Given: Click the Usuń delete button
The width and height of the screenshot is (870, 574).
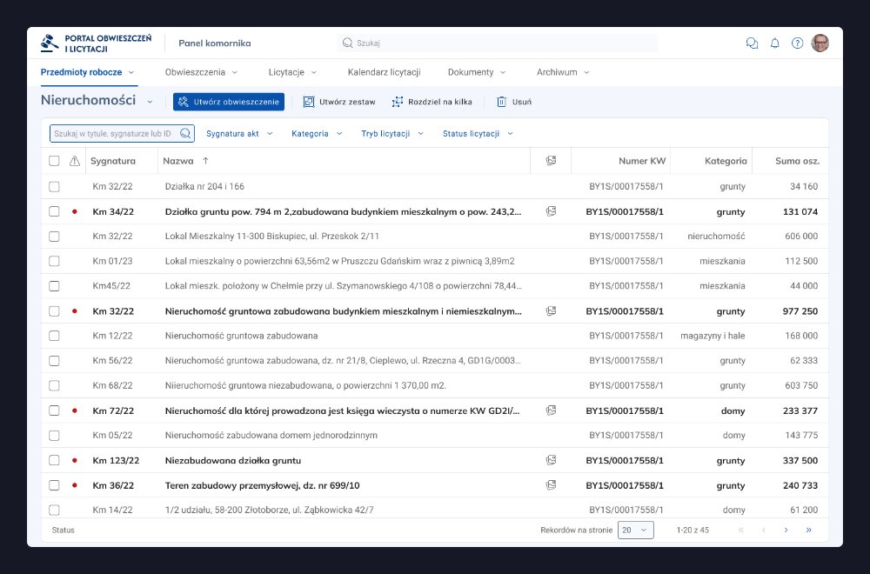Looking at the screenshot, I should click(x=514, y=102).
